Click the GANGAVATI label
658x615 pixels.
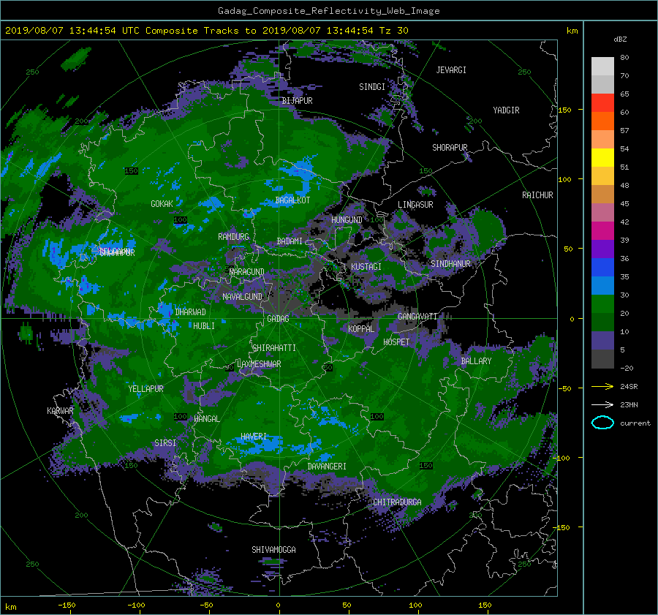[417, 317]
